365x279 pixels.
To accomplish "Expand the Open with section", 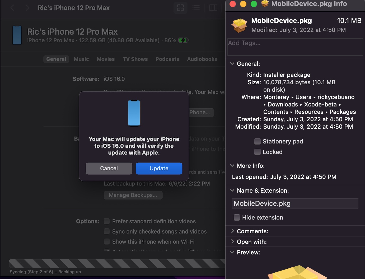I will click(232, 241).
